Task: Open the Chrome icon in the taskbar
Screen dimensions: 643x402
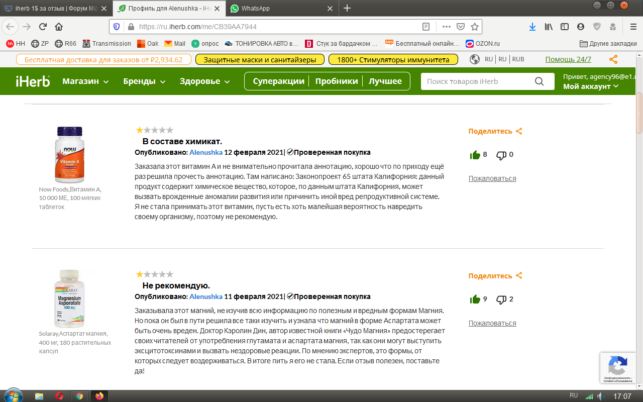Action: (79, 396)
